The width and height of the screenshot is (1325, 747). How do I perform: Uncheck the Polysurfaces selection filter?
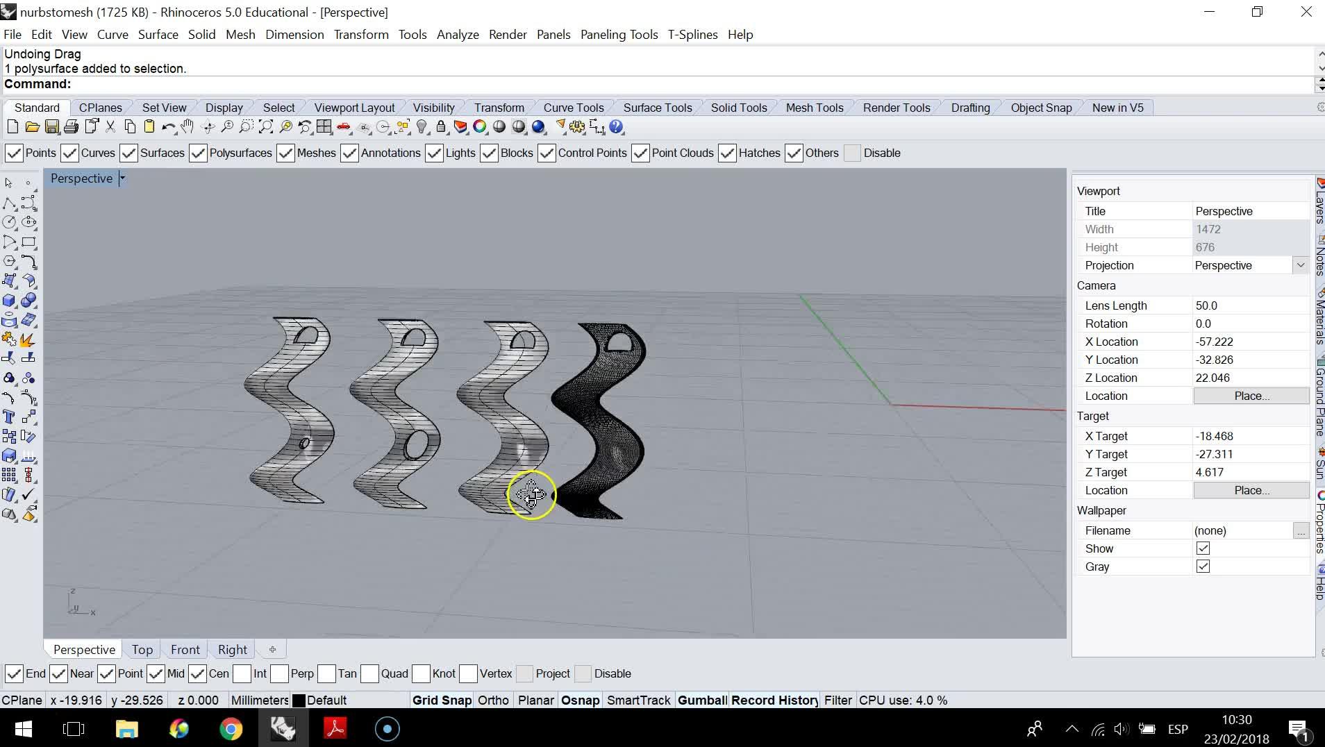[199, 153]
